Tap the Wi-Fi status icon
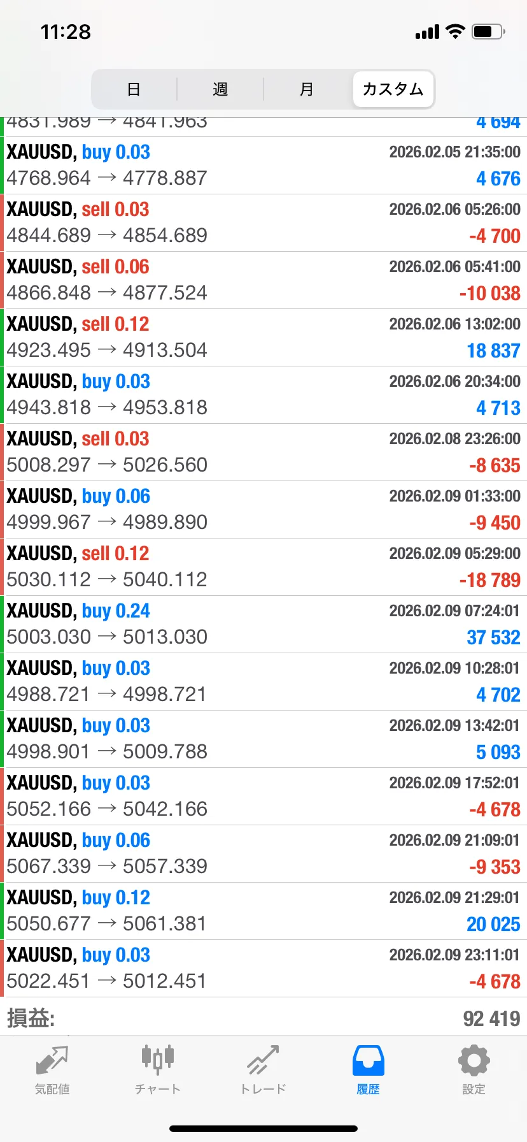 click(455, 32)
